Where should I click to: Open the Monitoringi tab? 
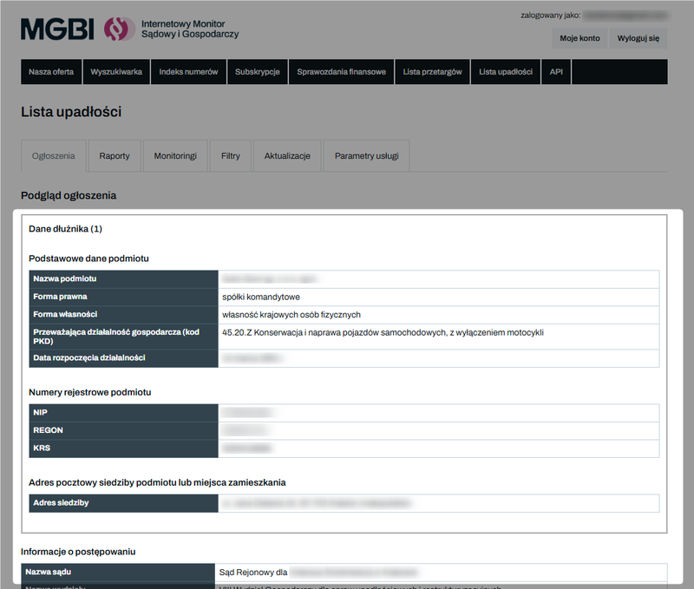pos(175,156)
